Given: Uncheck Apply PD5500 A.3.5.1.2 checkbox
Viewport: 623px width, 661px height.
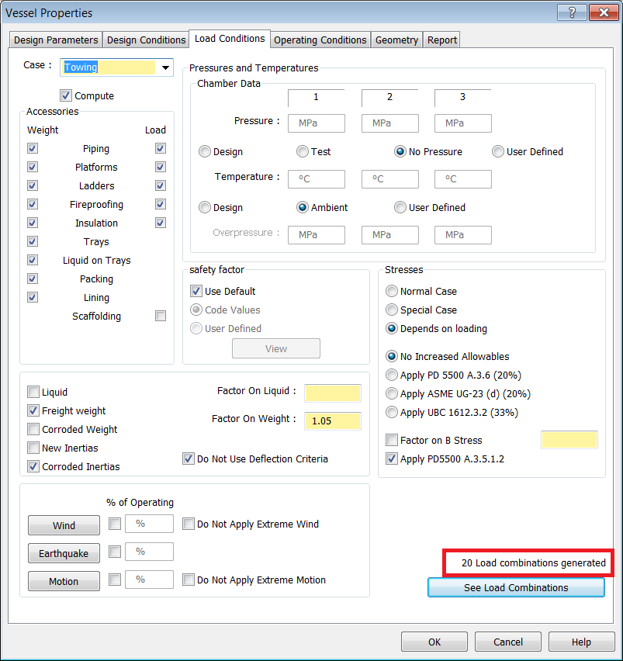Looking at the screenshot, I should (392, 459).
